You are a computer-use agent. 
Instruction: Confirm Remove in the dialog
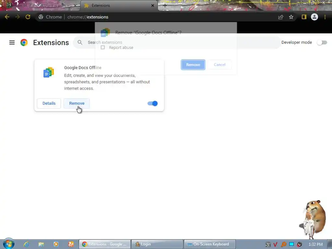click(x=193, y=65)
